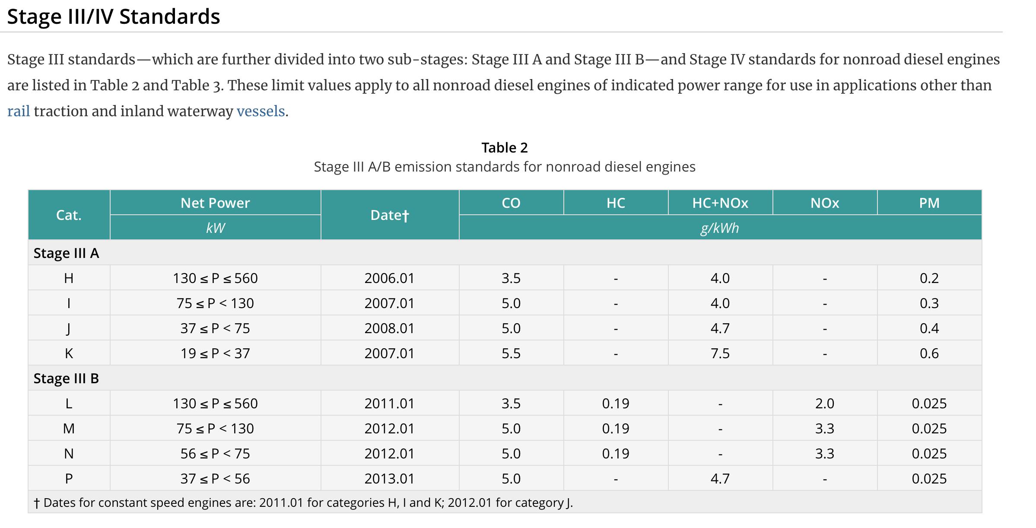
Task: Click the 'HC+NOx' column header
Action: coord(720,203)
